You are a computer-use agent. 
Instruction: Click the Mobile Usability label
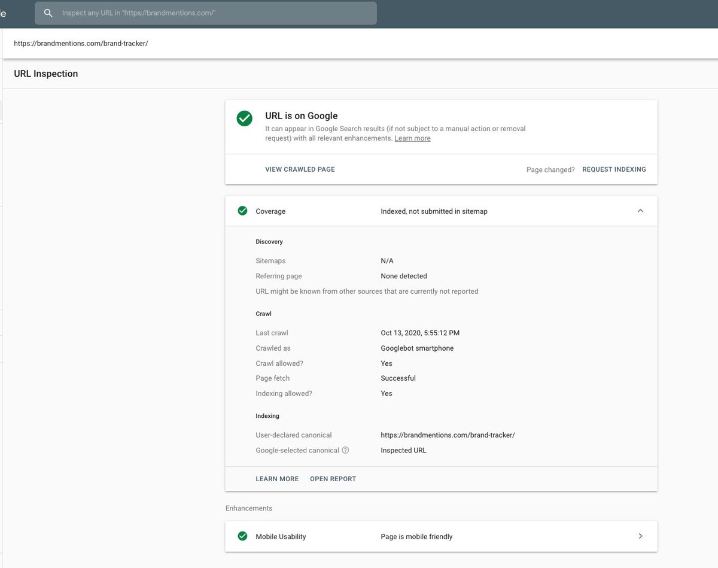coord(281,537)
